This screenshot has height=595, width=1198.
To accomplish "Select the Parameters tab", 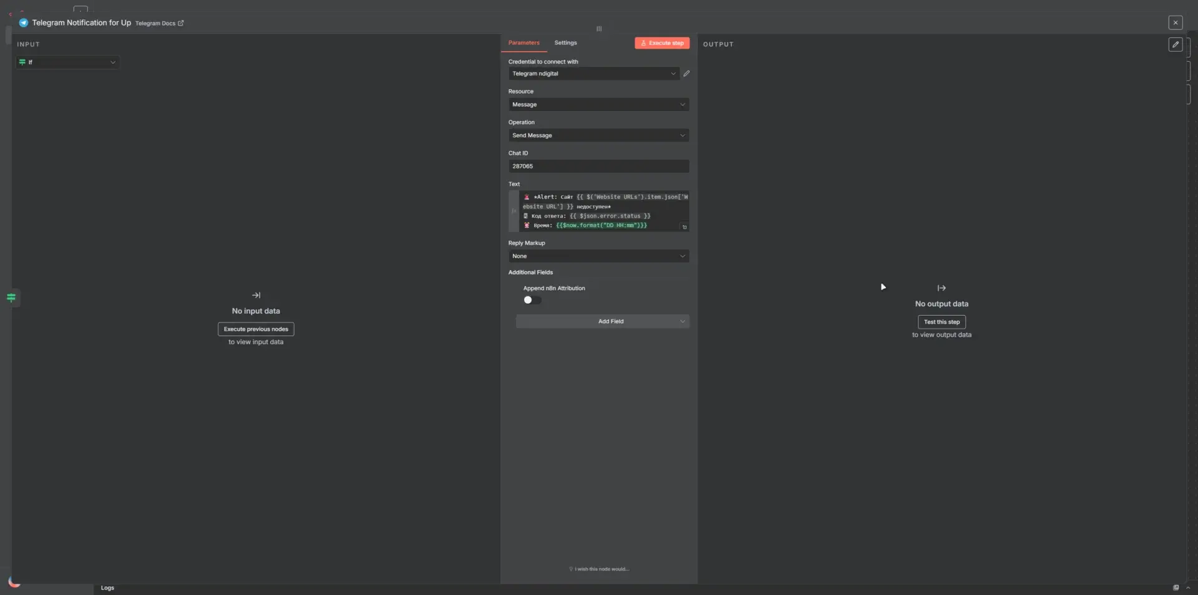I will 524,43.
